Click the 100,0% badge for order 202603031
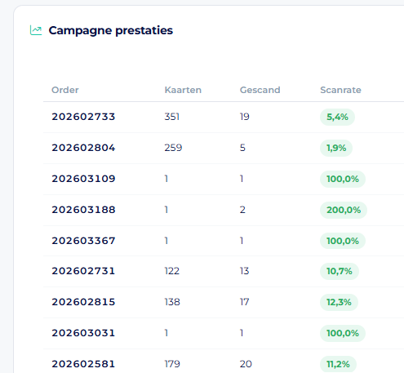The image size is (404, 373). (x=343, y=333)
